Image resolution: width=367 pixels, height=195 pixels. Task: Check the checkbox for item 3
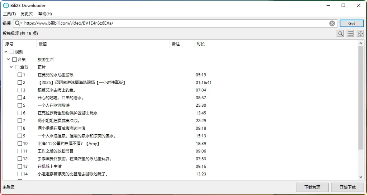20,90
